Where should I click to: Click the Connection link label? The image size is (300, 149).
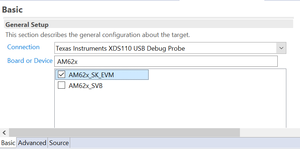coord(23,47)
